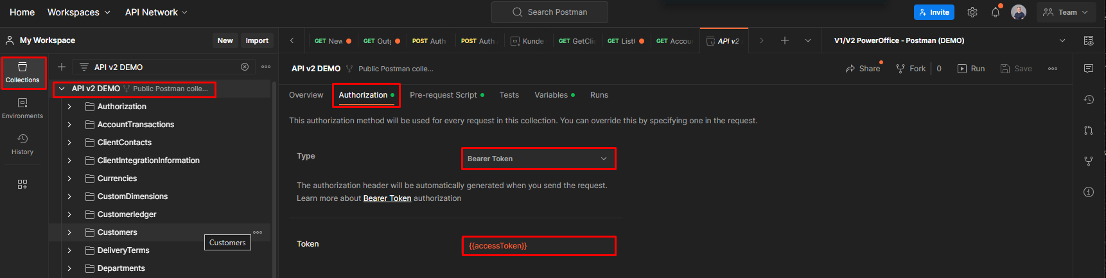Switch to the Variables tab
Image resolution: width=1106 pixels, height=278 pixels.
click(x=551, y=95)
